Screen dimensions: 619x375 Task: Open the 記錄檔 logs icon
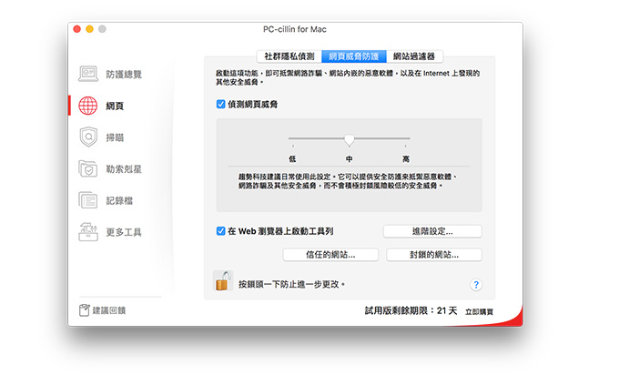88,200
